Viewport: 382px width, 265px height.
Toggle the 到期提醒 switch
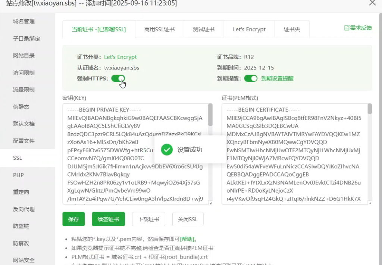[x=251, y=78]
